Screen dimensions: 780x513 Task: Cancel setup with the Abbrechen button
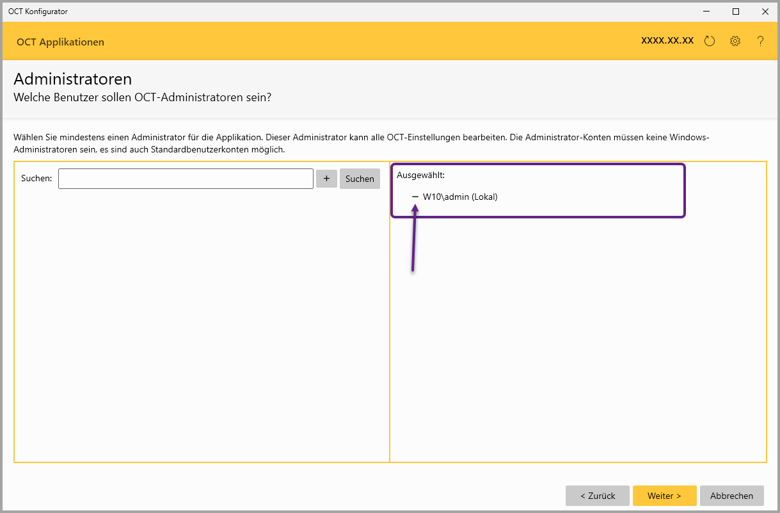pos(732,496)
